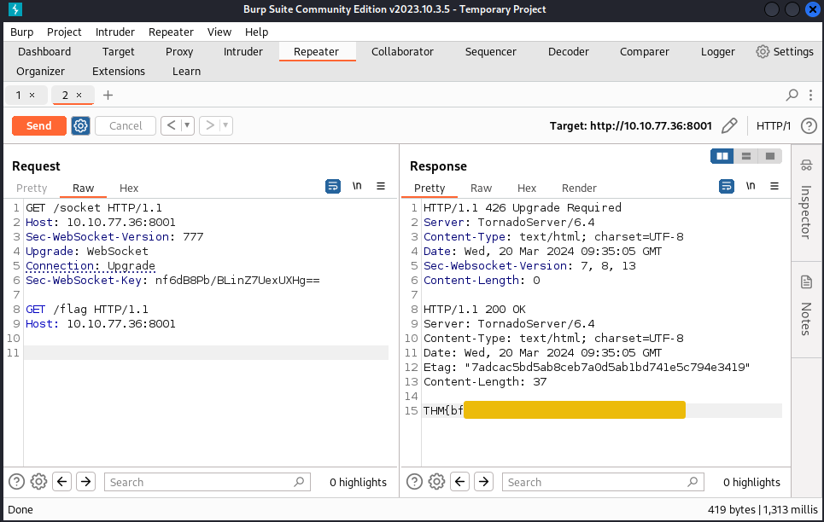The height and width of the screenshot is (522, 824).
Task: Open request hamburger options menu
Action: (381, 186)
